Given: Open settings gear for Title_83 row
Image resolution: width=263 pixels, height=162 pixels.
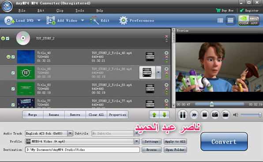Looking at the screenshot, I should coord(166,85).
